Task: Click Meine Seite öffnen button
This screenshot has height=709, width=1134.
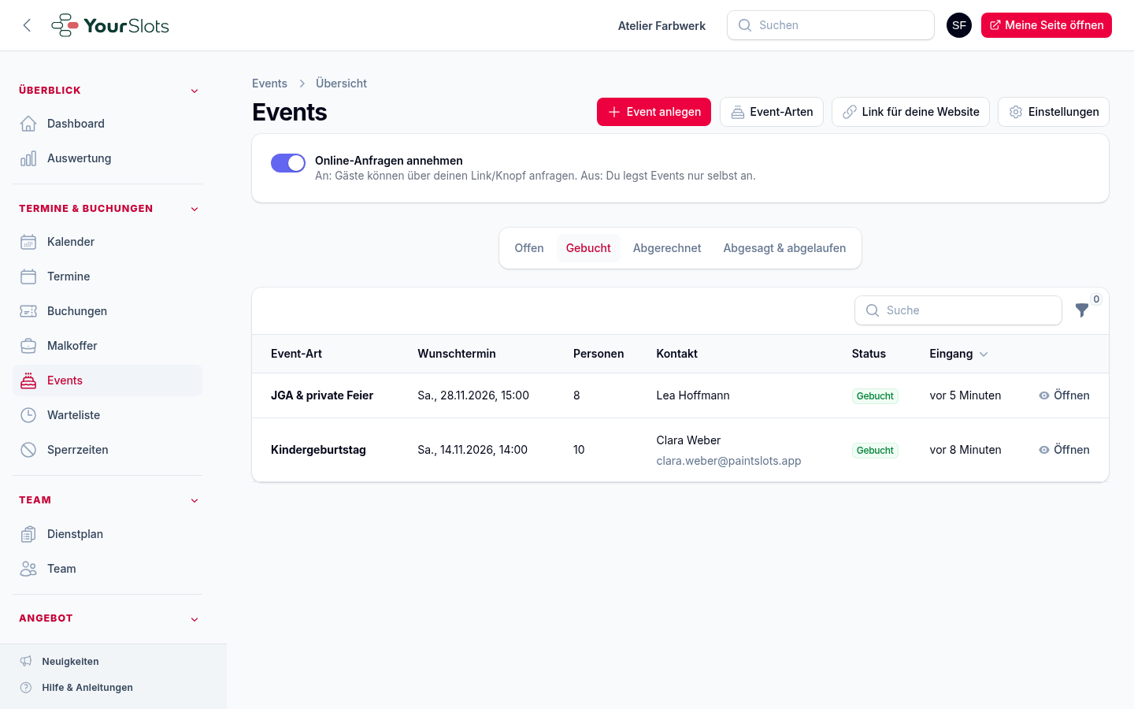Action: click(1047, 25)
